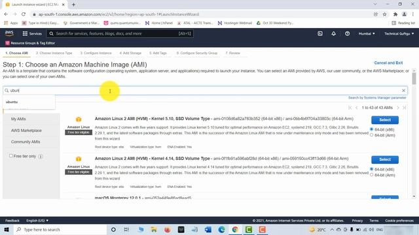
Task: Open Hostinger Webmail bookmark
Action: click(x=235, y=23)
